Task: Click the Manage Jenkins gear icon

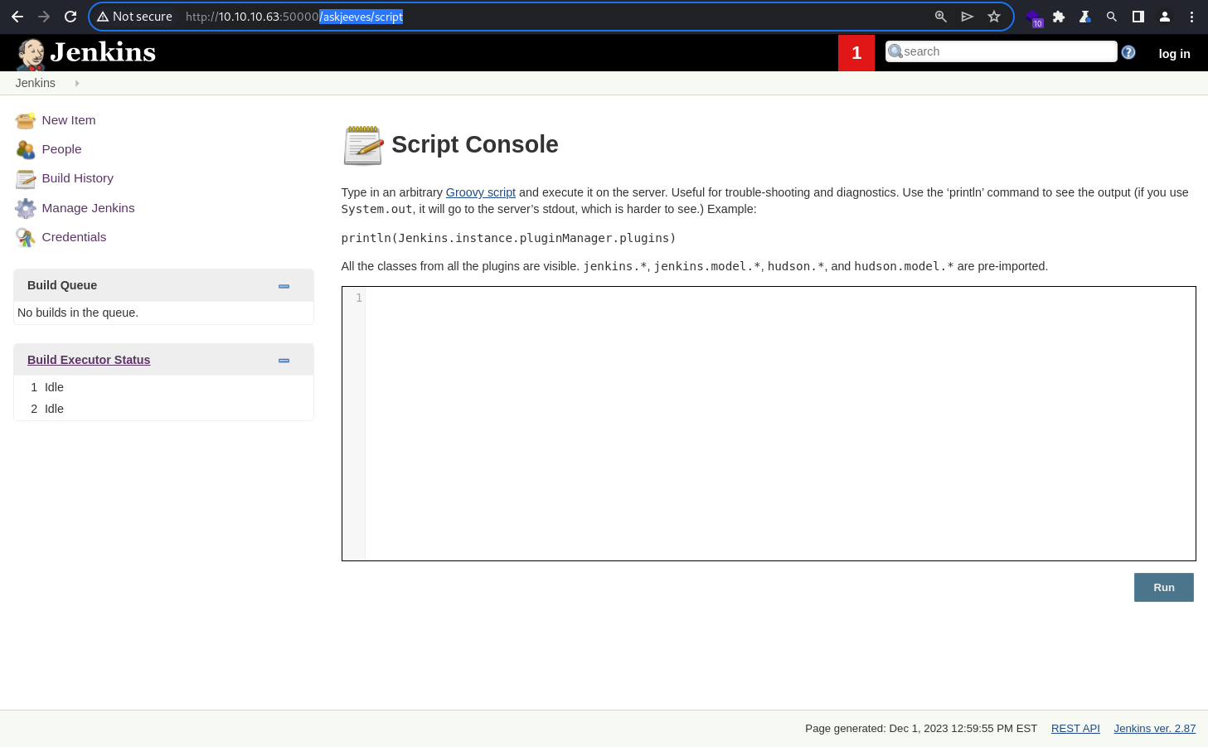Action: (x=26, y=208)
